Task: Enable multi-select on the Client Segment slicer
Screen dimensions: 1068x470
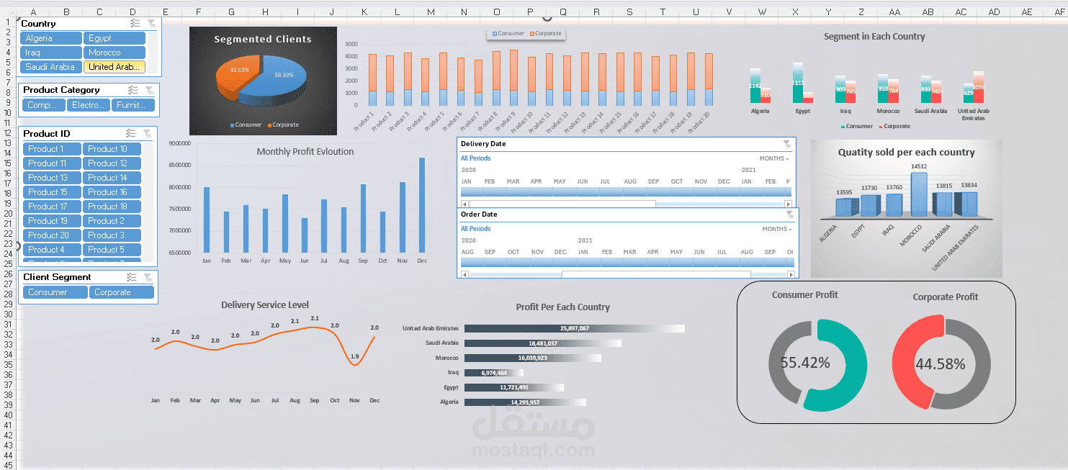Action: pos(133,276)
